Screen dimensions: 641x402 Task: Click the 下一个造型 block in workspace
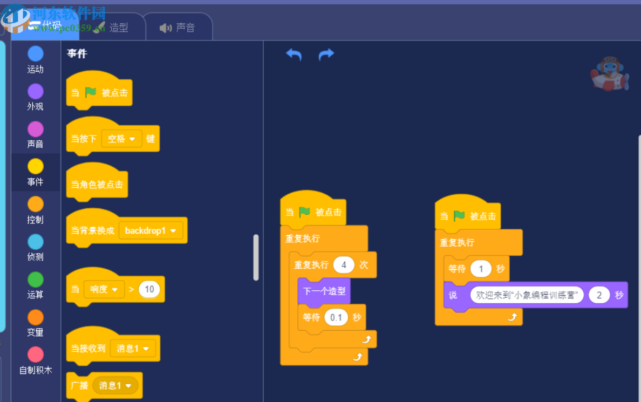(x=324, y=291)
